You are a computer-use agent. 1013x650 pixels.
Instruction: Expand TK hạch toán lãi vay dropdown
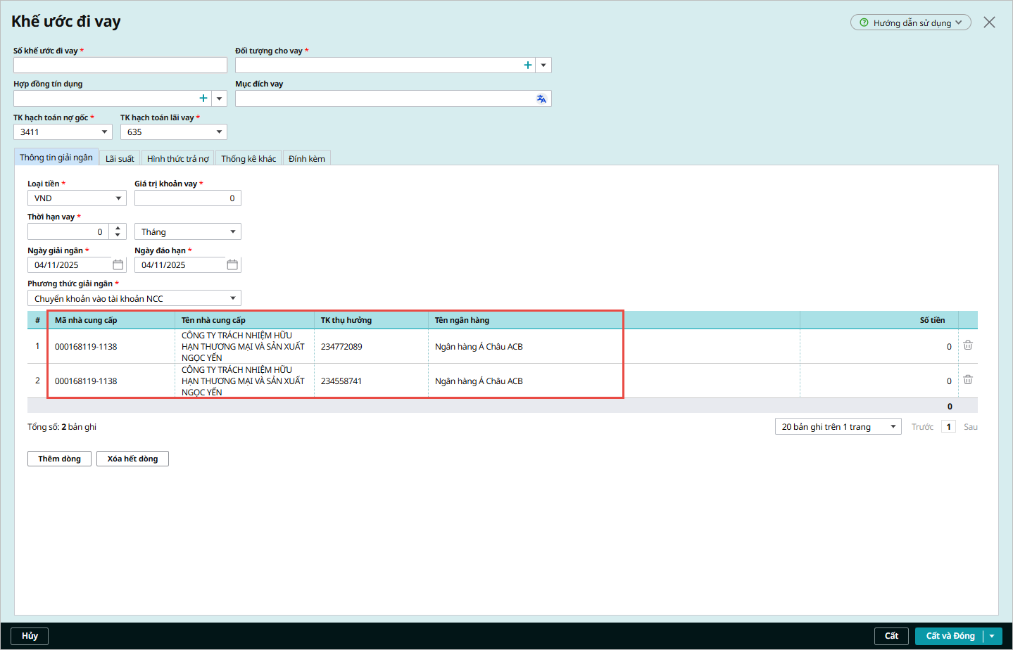[x=219, y=132]
